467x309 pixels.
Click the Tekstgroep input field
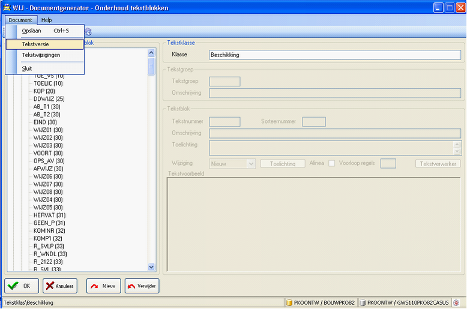point(225,81)
